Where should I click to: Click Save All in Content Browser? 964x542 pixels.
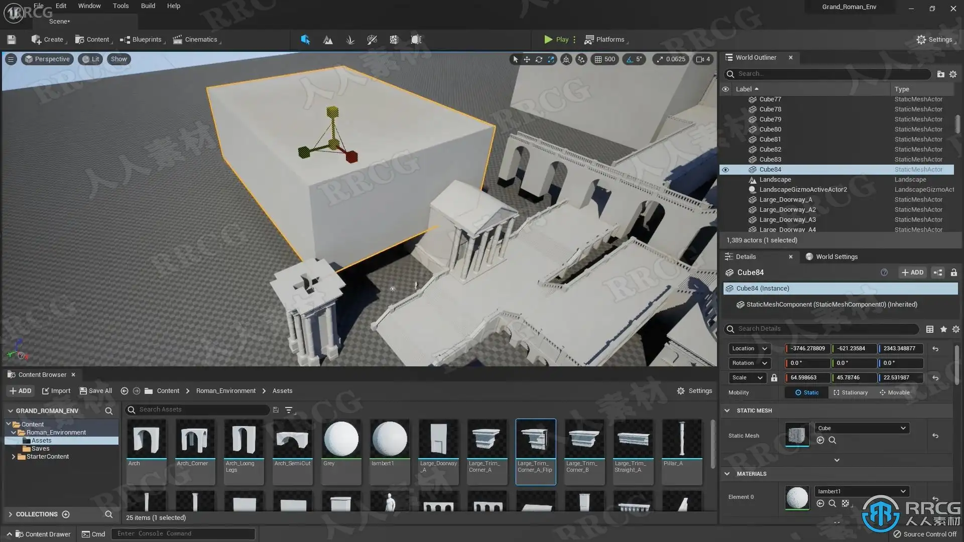click(95, 391)
